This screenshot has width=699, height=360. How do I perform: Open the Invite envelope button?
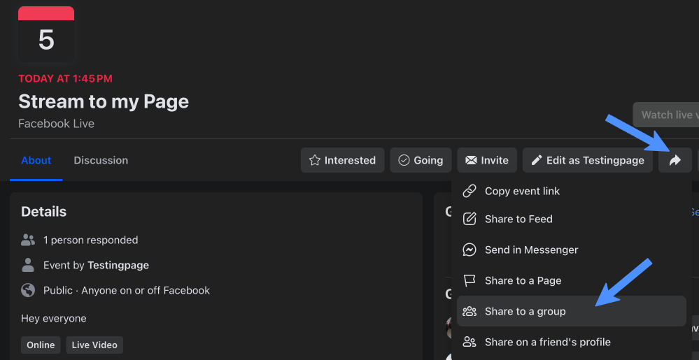point(487,160)
